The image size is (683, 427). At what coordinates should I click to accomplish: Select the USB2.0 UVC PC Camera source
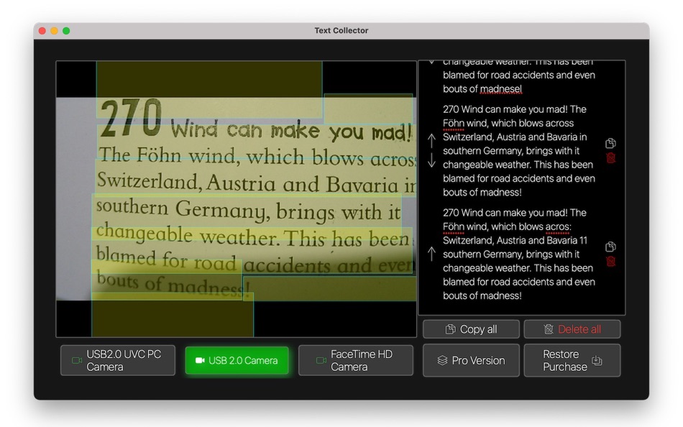[118, 360]
